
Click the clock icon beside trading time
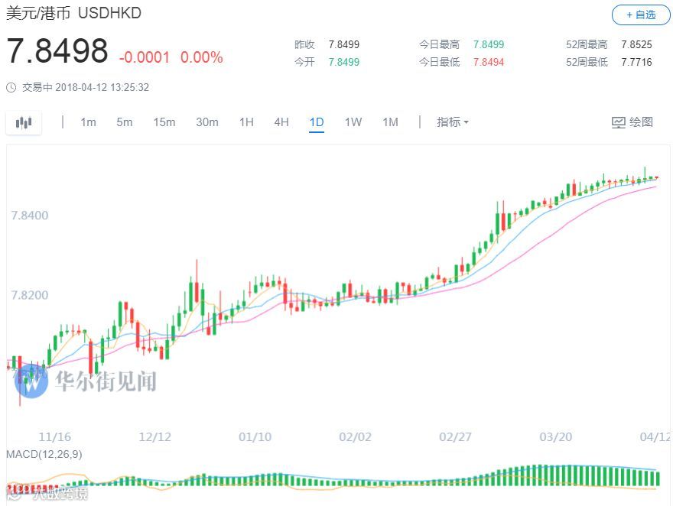point(11,88)
